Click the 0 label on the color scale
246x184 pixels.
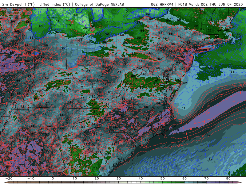tap(53, 178)
